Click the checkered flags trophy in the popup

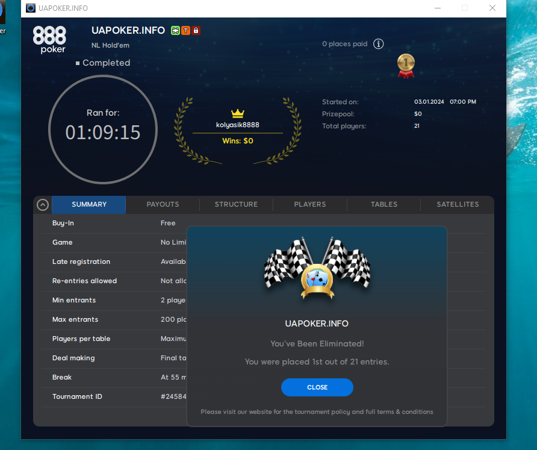317,267
